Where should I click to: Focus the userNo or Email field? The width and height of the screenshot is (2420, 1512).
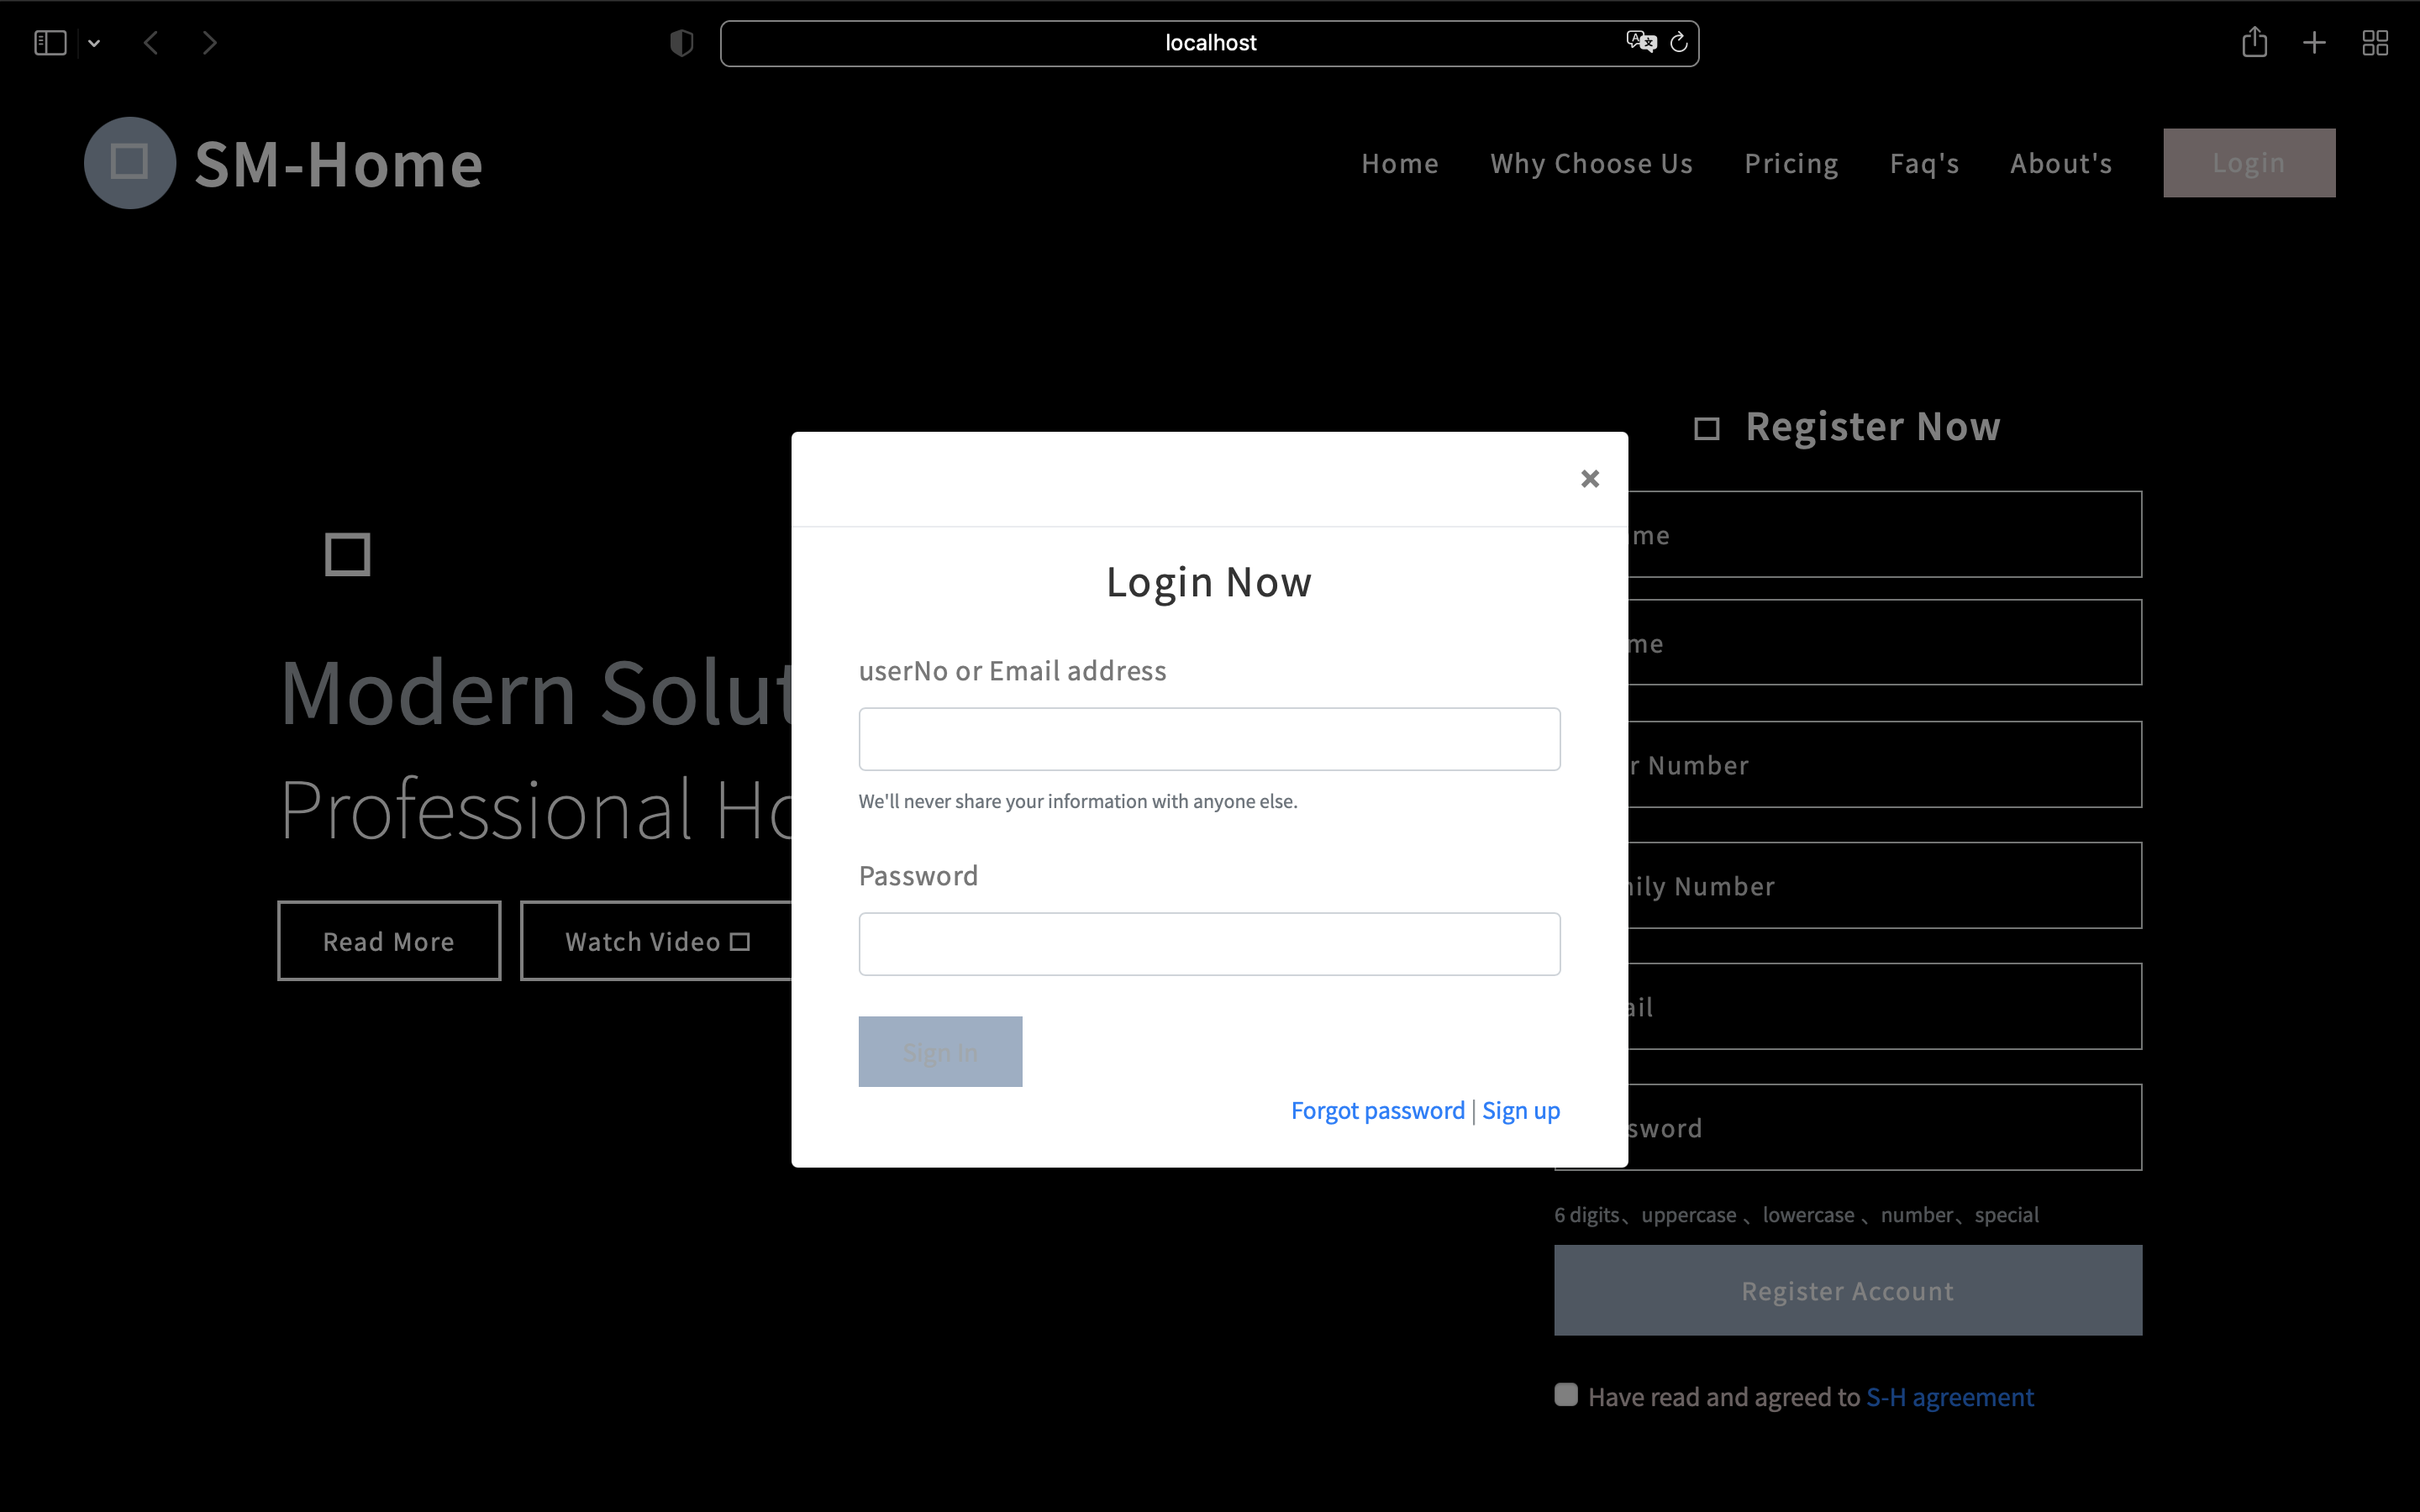coord(1209,739)
